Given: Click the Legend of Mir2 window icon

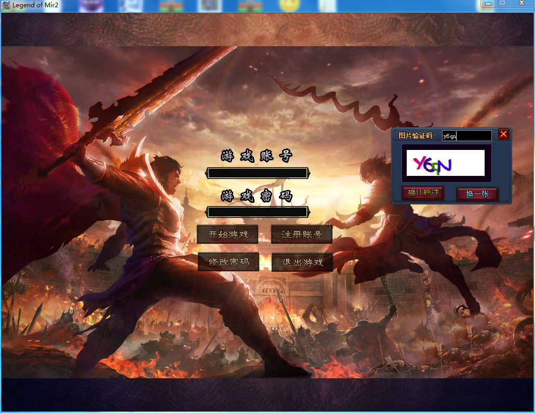Looking at the screenshot, I should point(6,5).
